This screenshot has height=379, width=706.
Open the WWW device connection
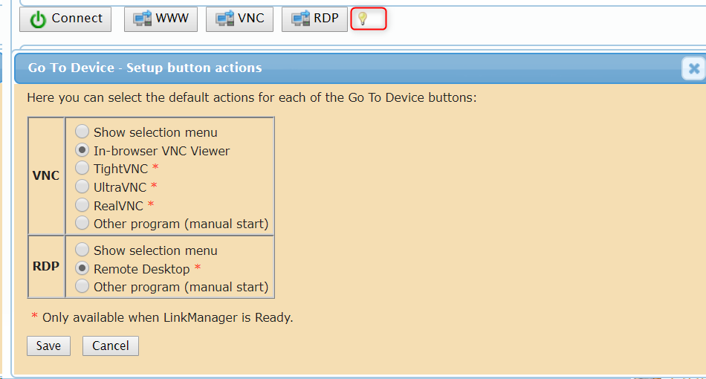(161, 19)
